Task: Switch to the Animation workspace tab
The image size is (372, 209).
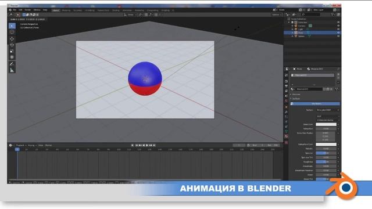Action: [x=127, y=10]
